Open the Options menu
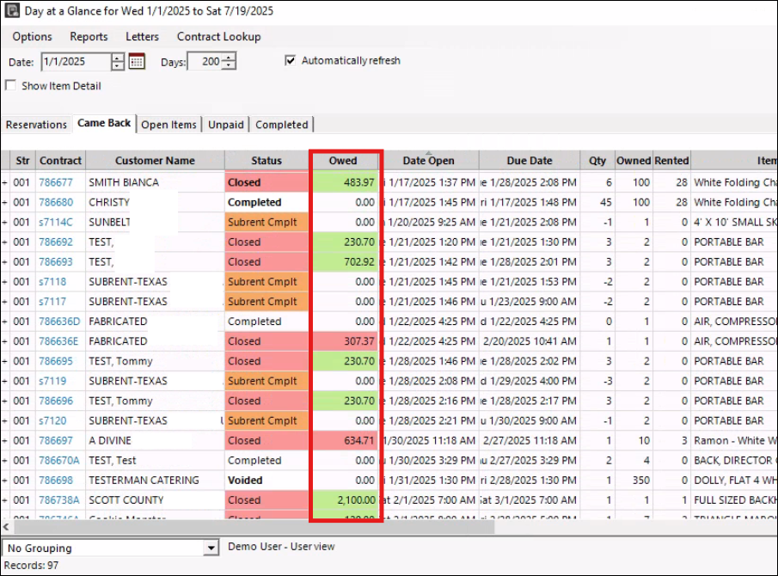 tap(32, 36)
